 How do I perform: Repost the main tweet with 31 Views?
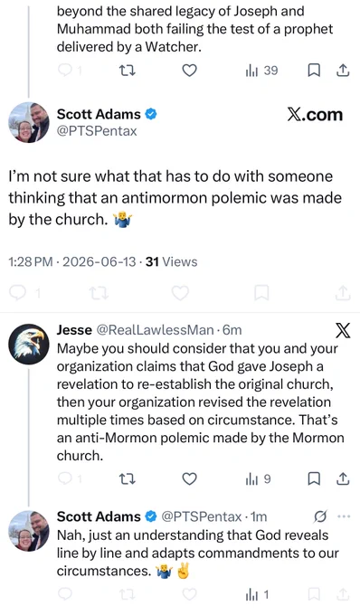98,293
